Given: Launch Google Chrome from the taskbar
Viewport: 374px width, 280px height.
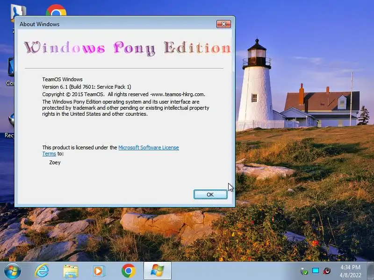Looking at the screenshot, I should [x=128, y=271].
